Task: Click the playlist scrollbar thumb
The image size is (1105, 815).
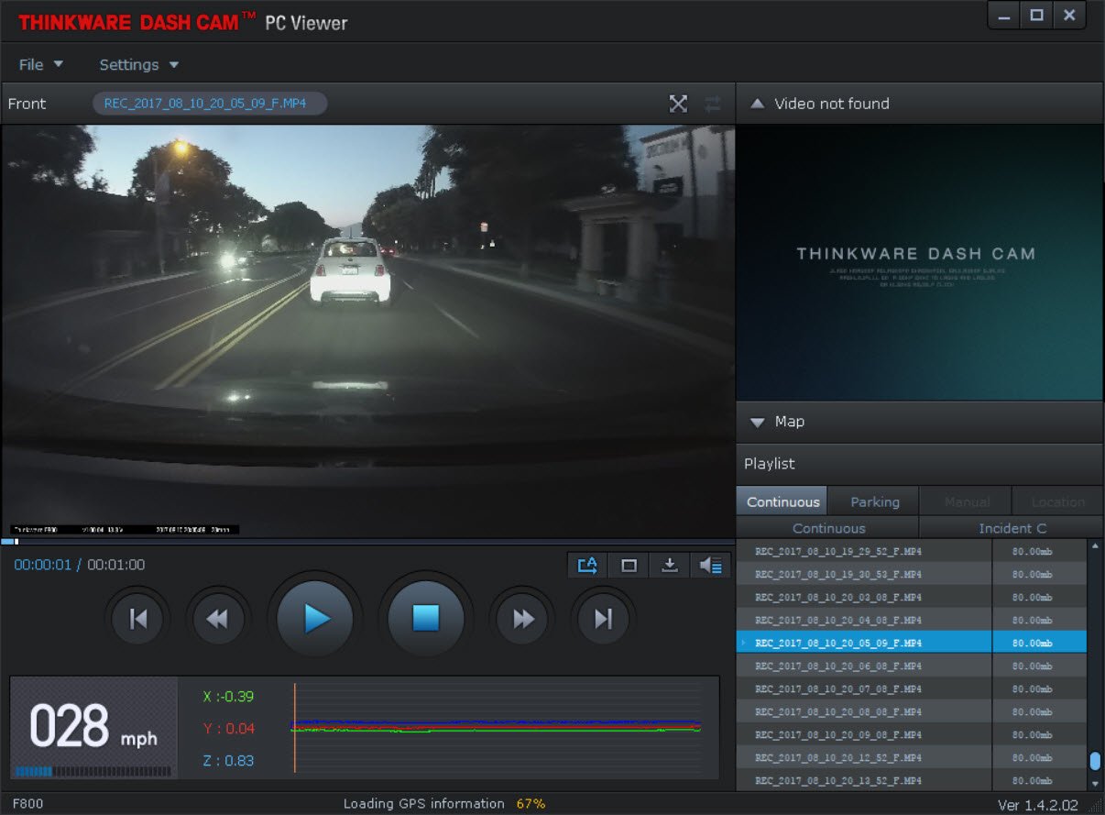Action: tap(1095, 762)
